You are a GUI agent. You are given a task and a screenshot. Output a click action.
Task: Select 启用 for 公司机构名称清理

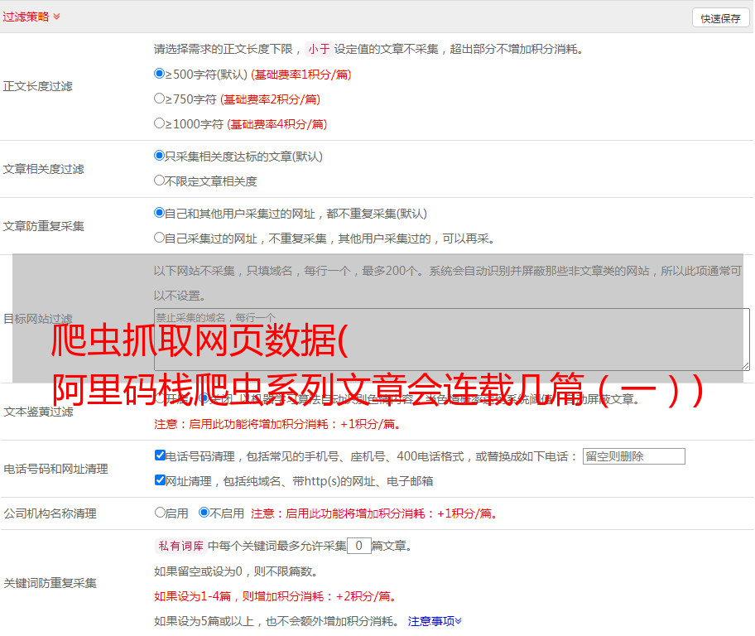160,513
